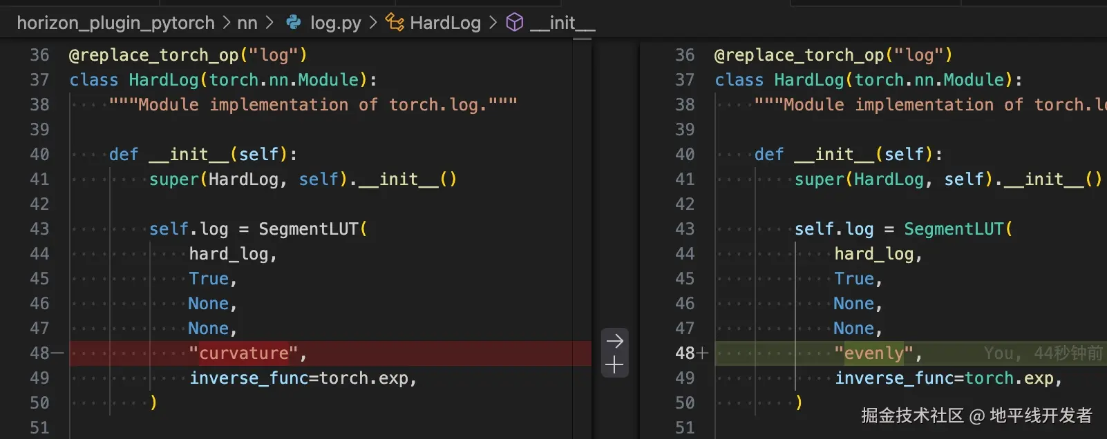Click the minus marker beside left line 48

(x=57, y=353)
